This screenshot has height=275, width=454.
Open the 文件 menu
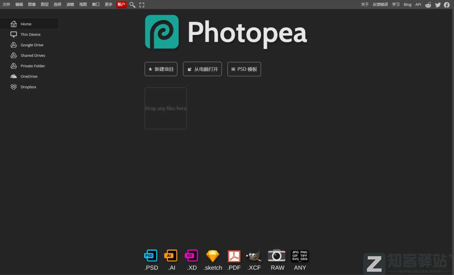pos(6,5)
